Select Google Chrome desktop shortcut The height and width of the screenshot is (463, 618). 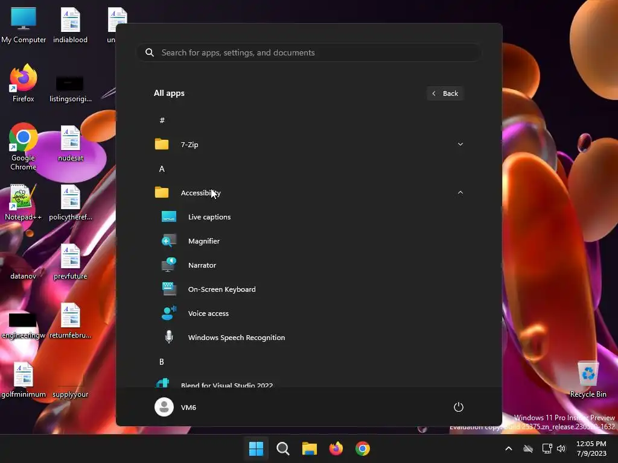coord(24,146)
